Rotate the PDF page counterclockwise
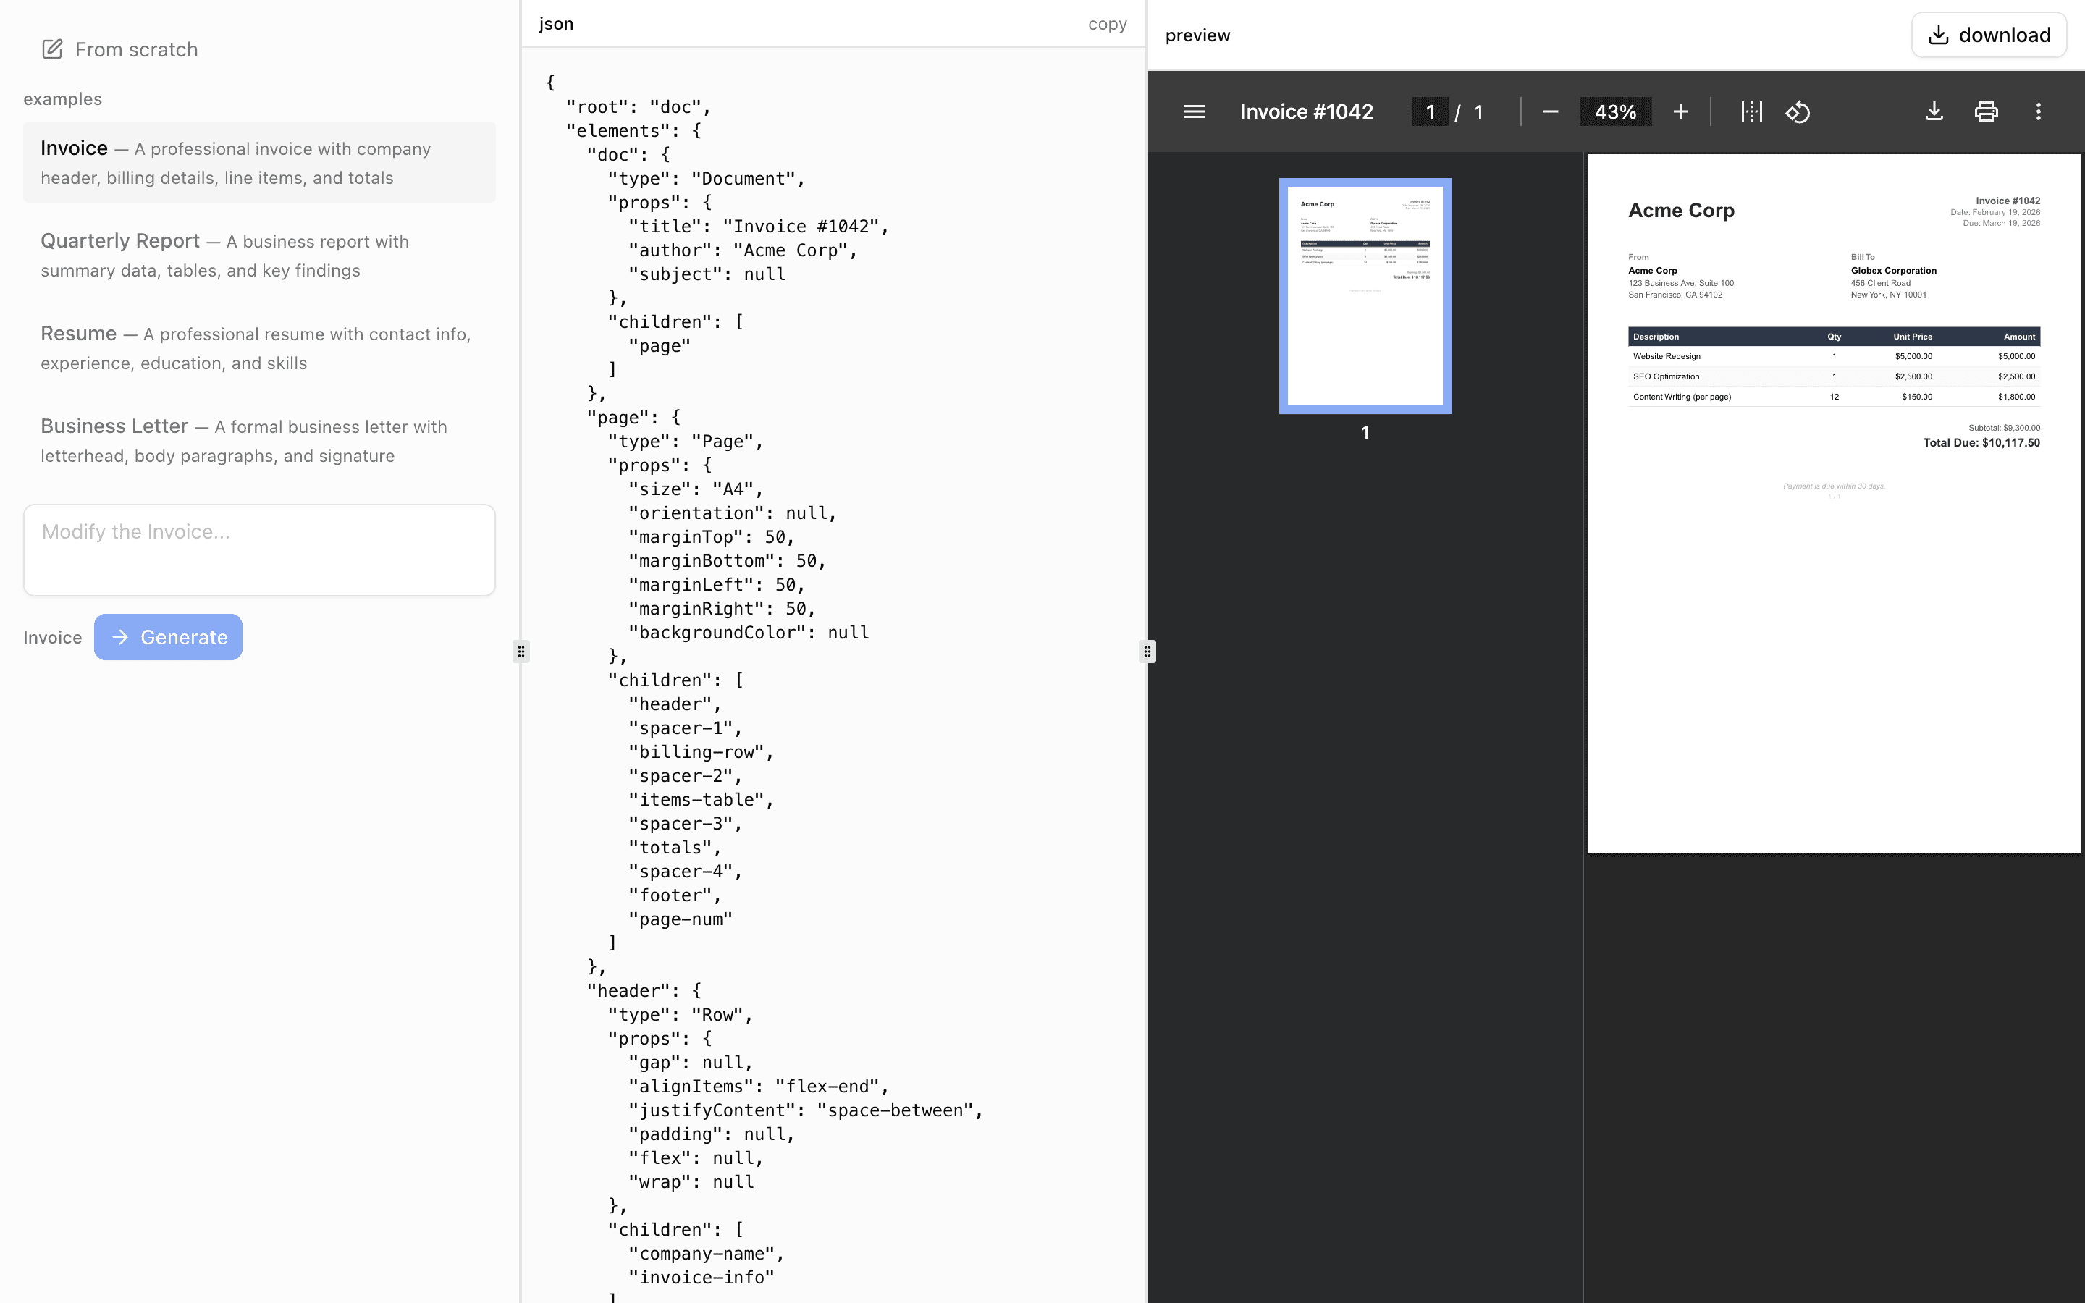2085x1303 pixels. pyautogui.click(x=1798, y=111)
